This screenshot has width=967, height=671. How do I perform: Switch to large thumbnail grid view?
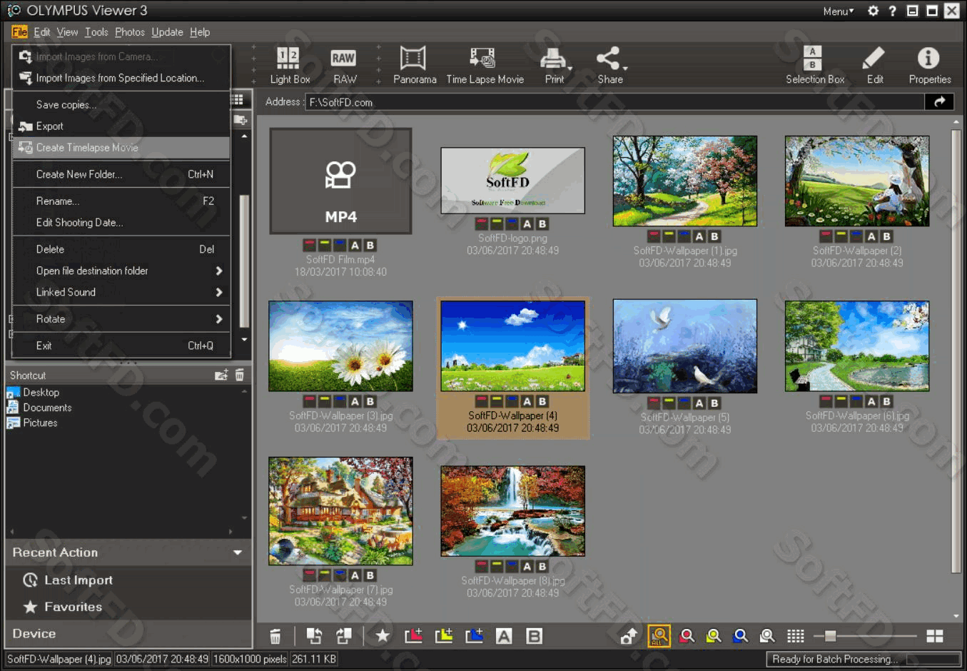935,636
